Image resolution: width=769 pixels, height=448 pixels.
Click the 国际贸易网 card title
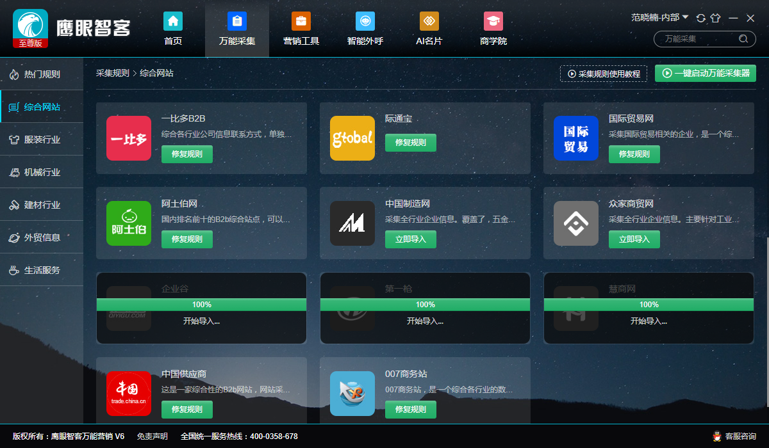click(631, 119)
